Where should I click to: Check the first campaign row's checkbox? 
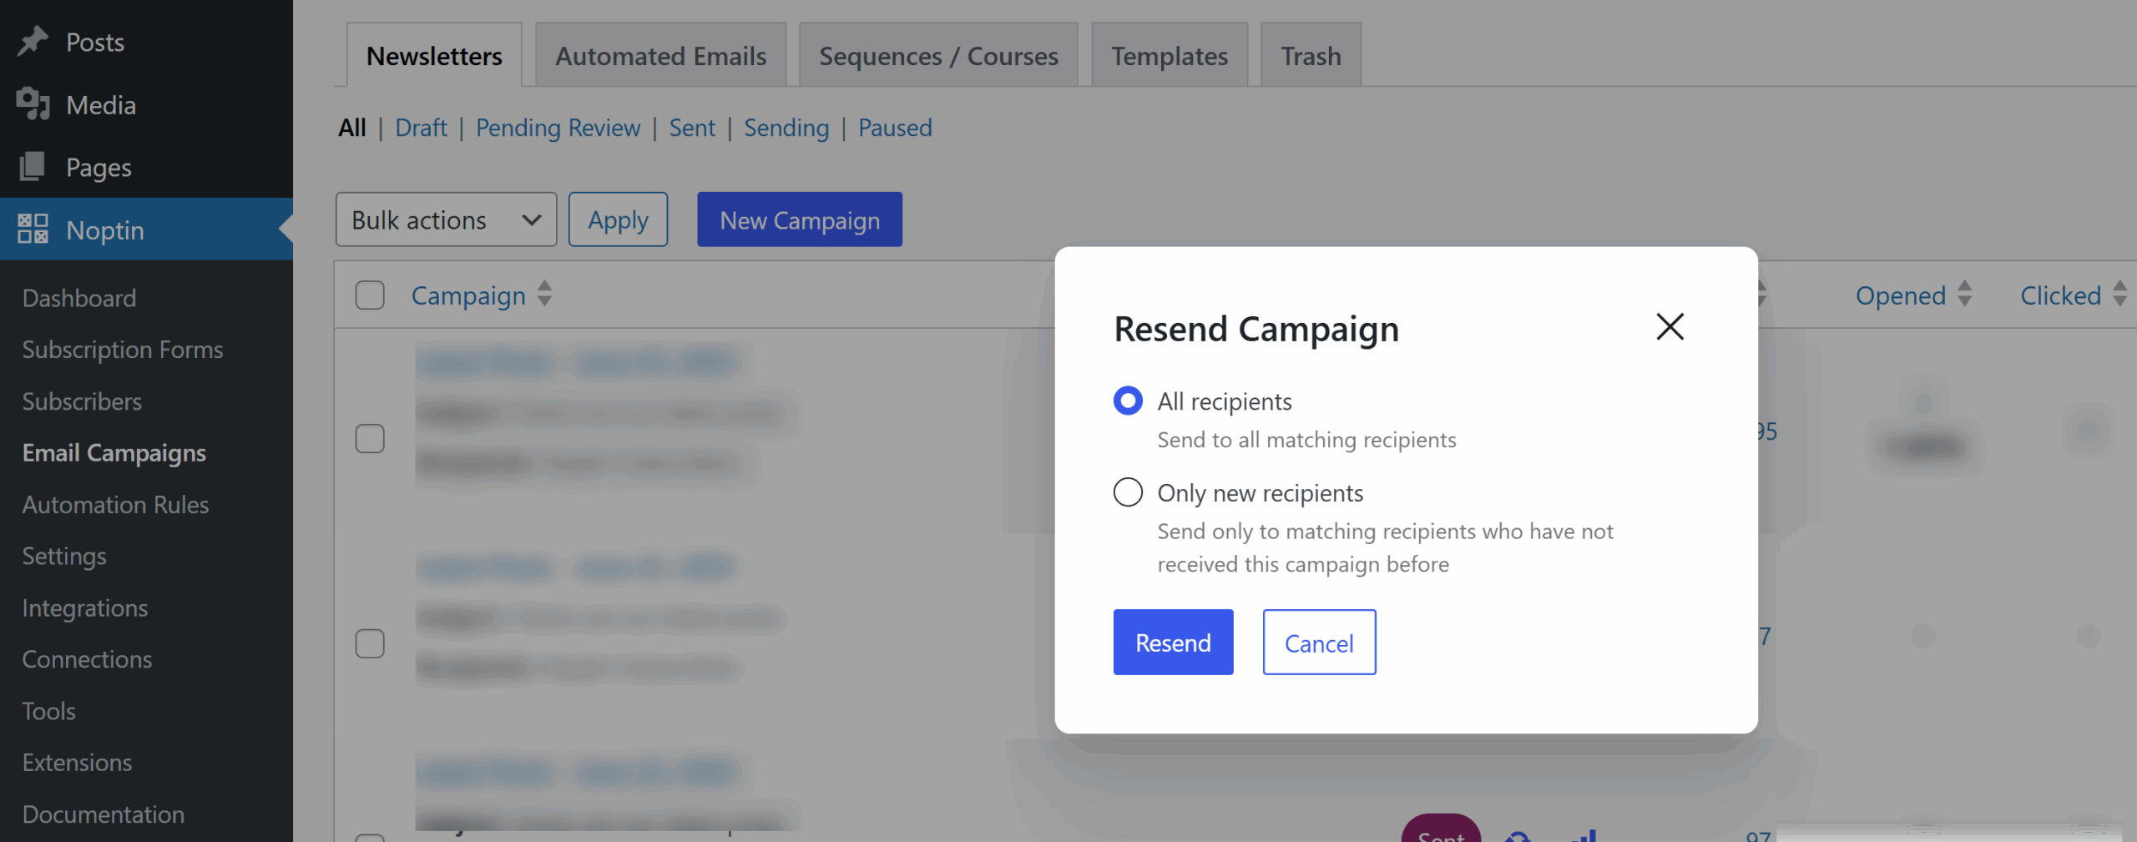point(370,438)
